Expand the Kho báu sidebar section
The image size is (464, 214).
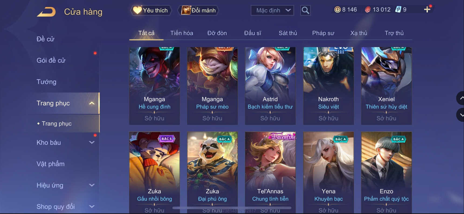tap(92, 142)
